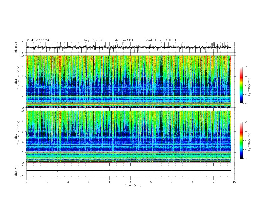Click the time-axis tick label "10"

coord(234,182)
